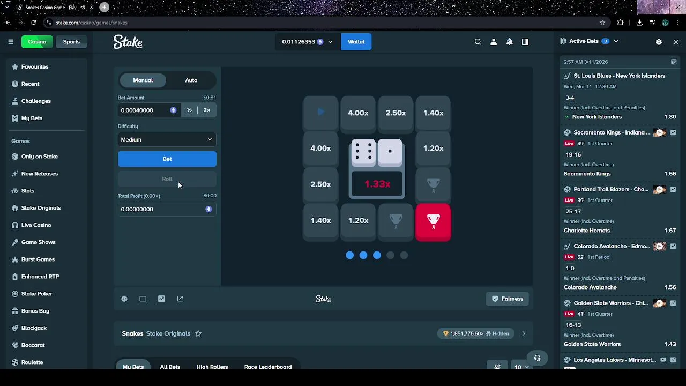Open the user profile icon
Viewport: 686px width, 386px height.
(494, 42)
